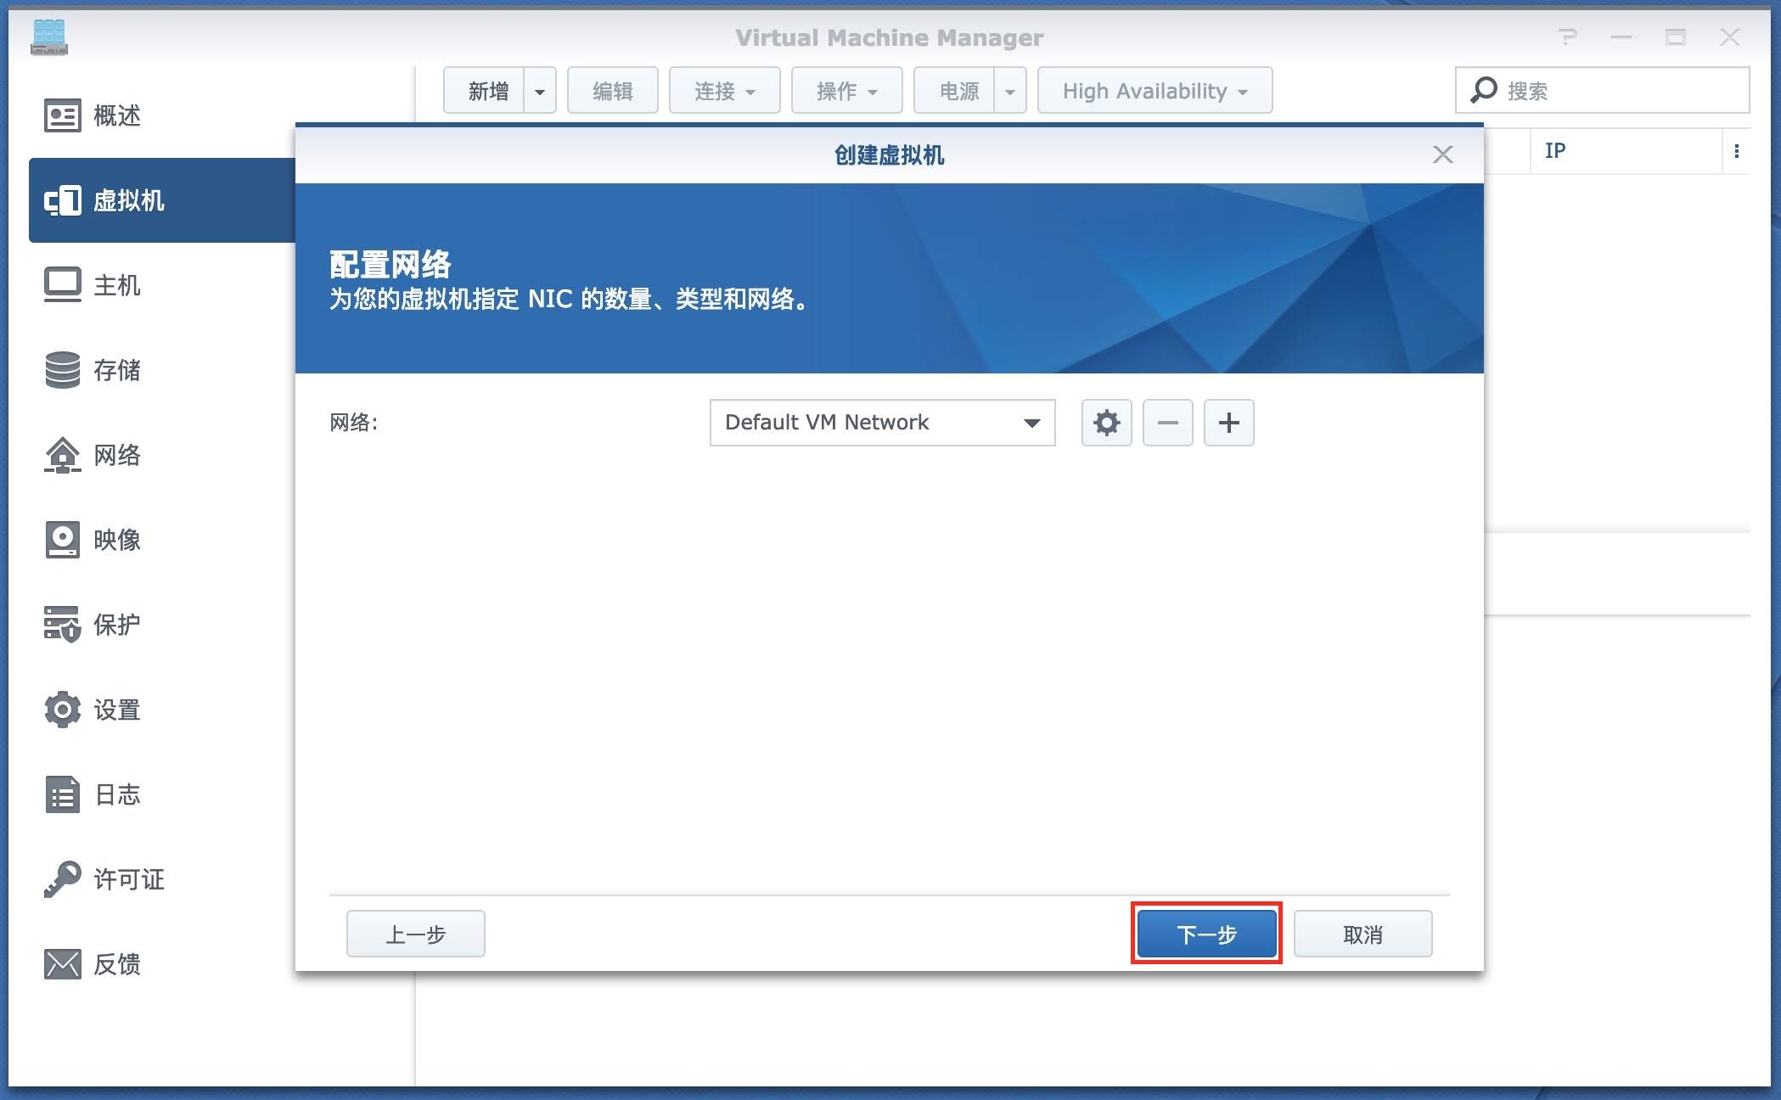Add a network with the plus icon
The height and width of the screenshot is (1100, 1781).
click(1228, 423)
